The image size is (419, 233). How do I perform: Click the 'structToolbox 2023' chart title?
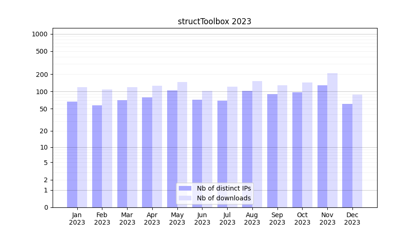point(215,21)
